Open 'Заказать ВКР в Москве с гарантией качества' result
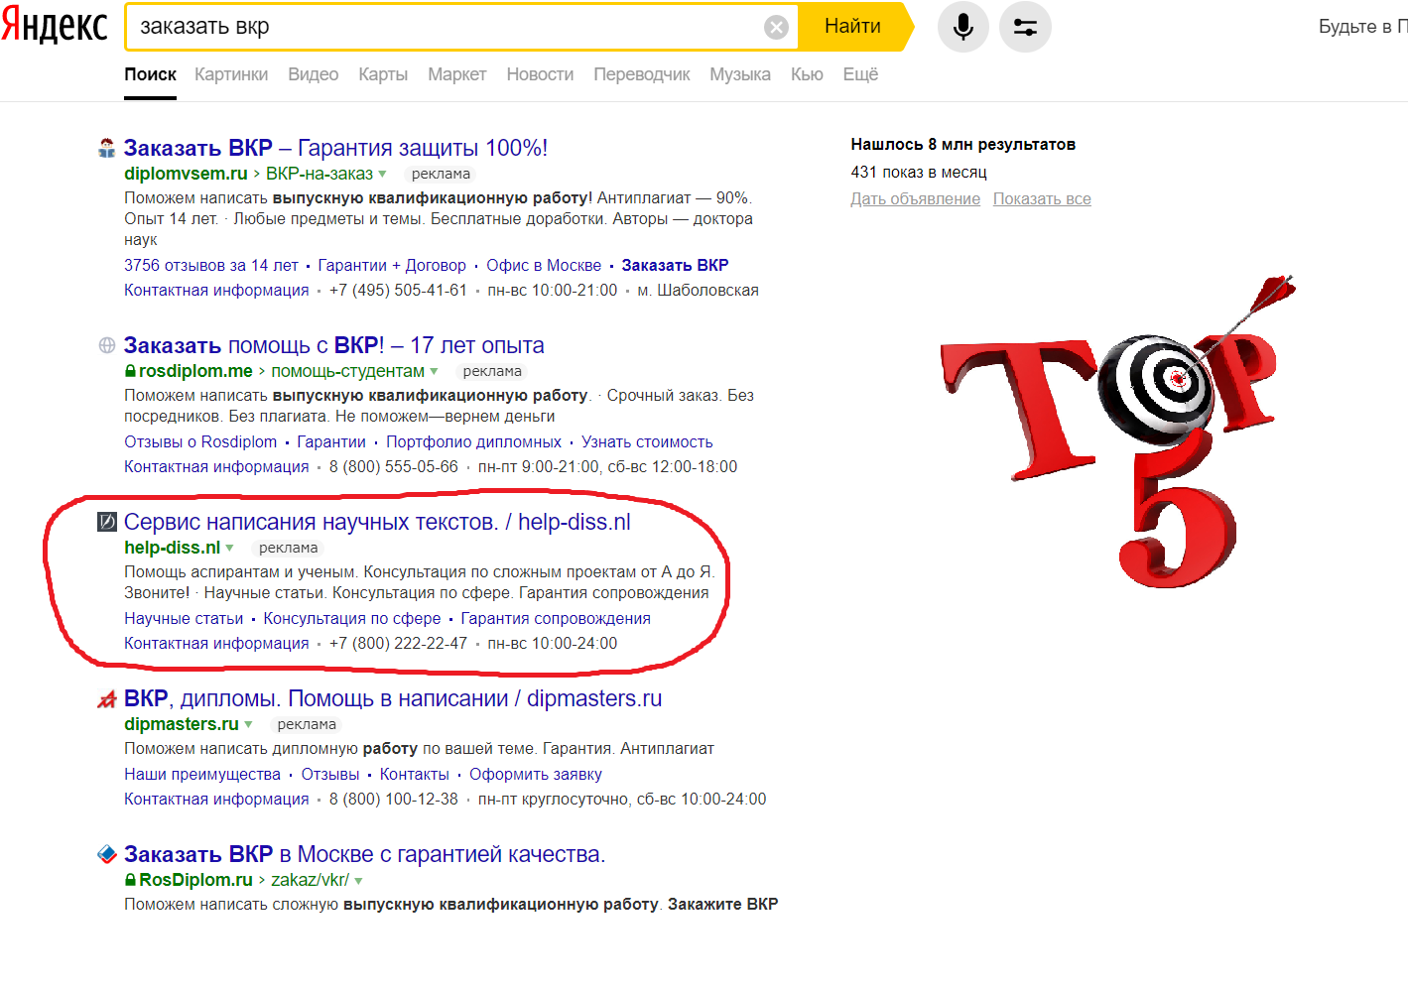The width and height of the screenshot is (1408, 992). click(364, 854)
